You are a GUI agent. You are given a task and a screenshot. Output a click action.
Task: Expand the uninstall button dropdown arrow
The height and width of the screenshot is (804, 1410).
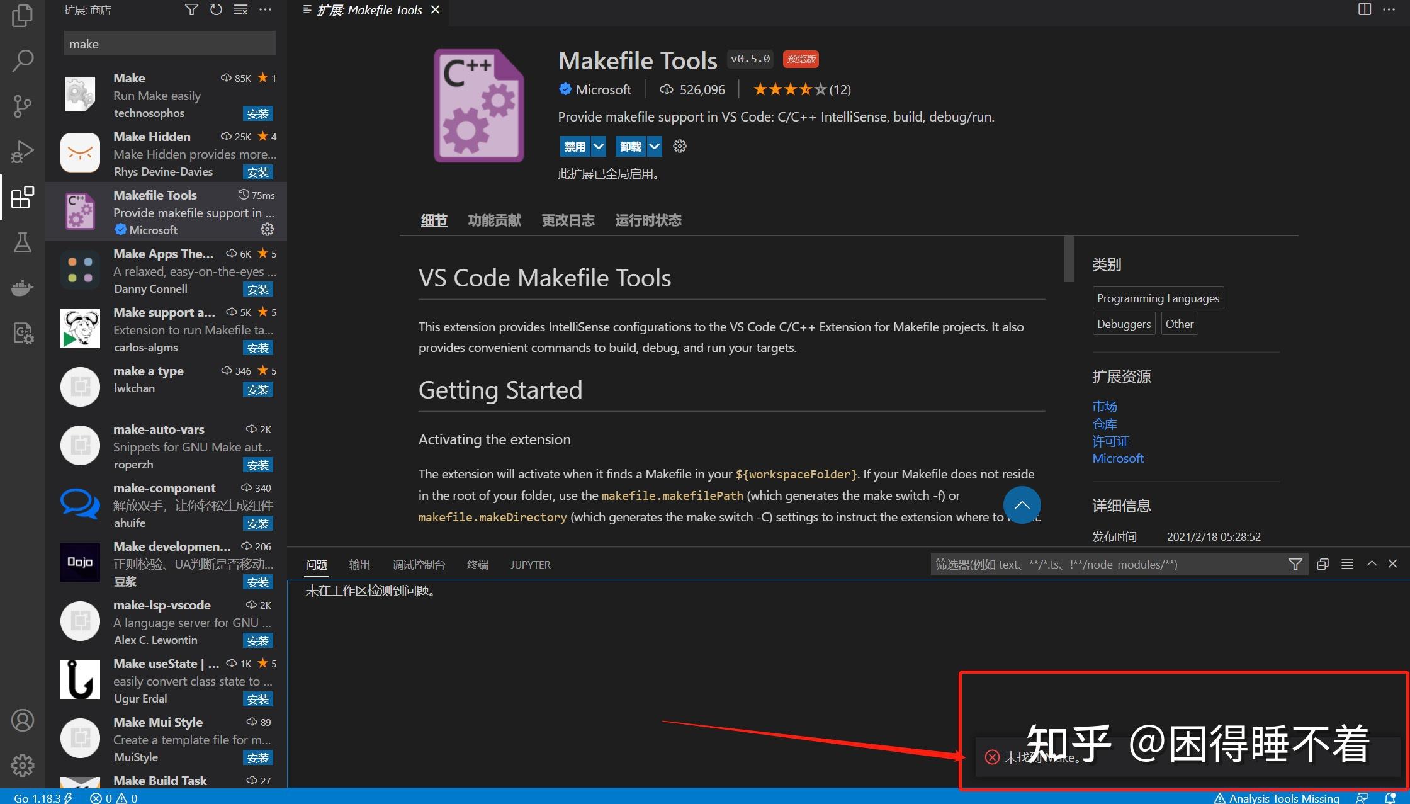point(655,147)
